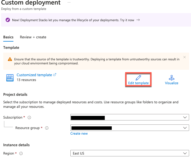Click the 13 resources text under template
Image resolution: width=191 pixels, height=158 pixels.
[26, 80]
